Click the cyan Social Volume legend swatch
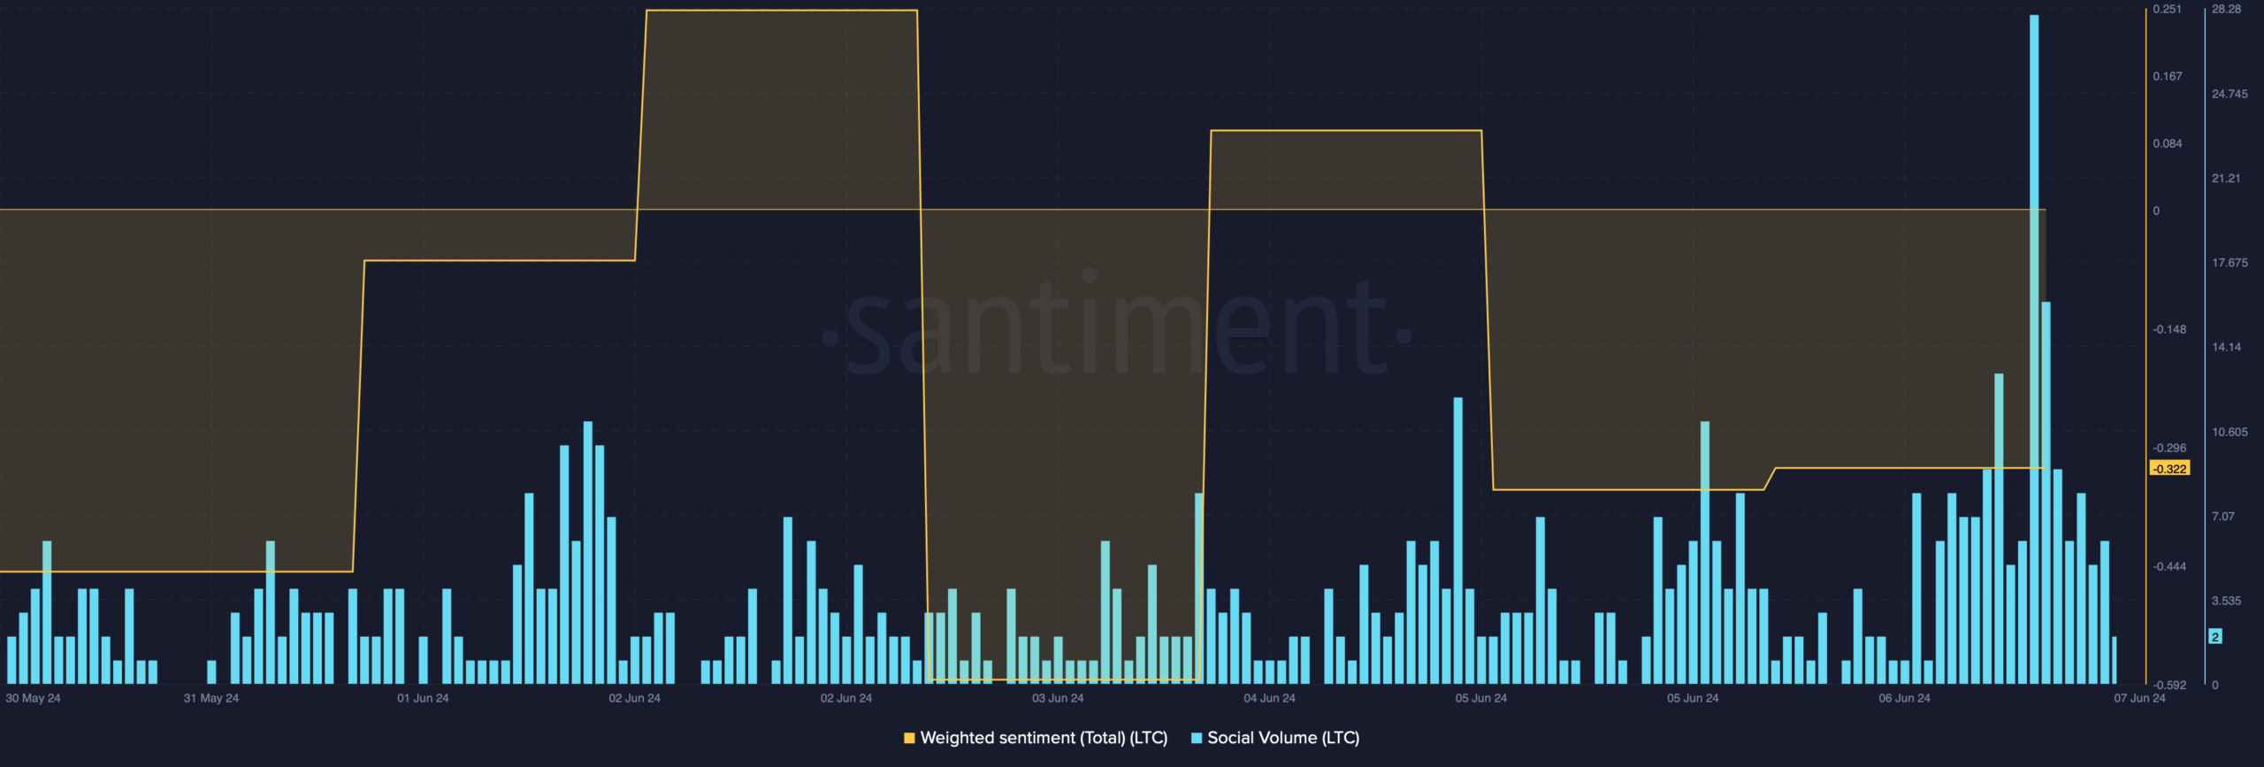The height and width of the screenshot is (767, 2264). coord(1197,738)
